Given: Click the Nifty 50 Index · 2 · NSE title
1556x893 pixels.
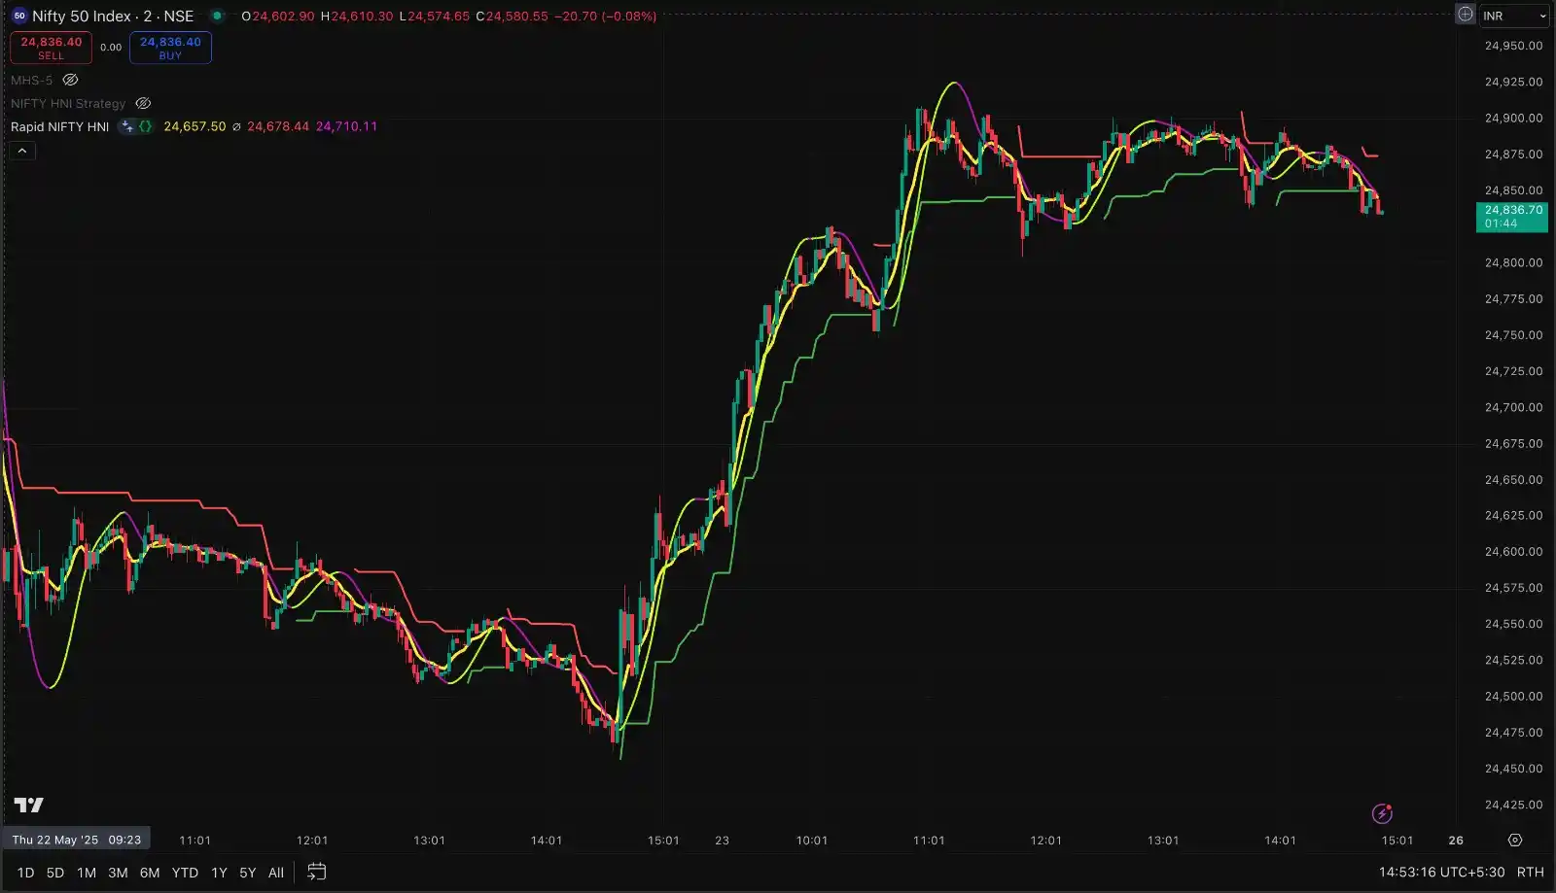Looking at the screenshot, I should coord(113,16).
